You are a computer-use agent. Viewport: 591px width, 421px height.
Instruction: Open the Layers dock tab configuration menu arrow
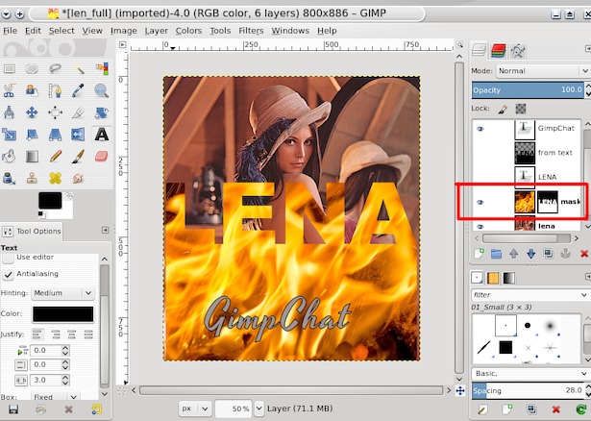click(x=588, y=49)
